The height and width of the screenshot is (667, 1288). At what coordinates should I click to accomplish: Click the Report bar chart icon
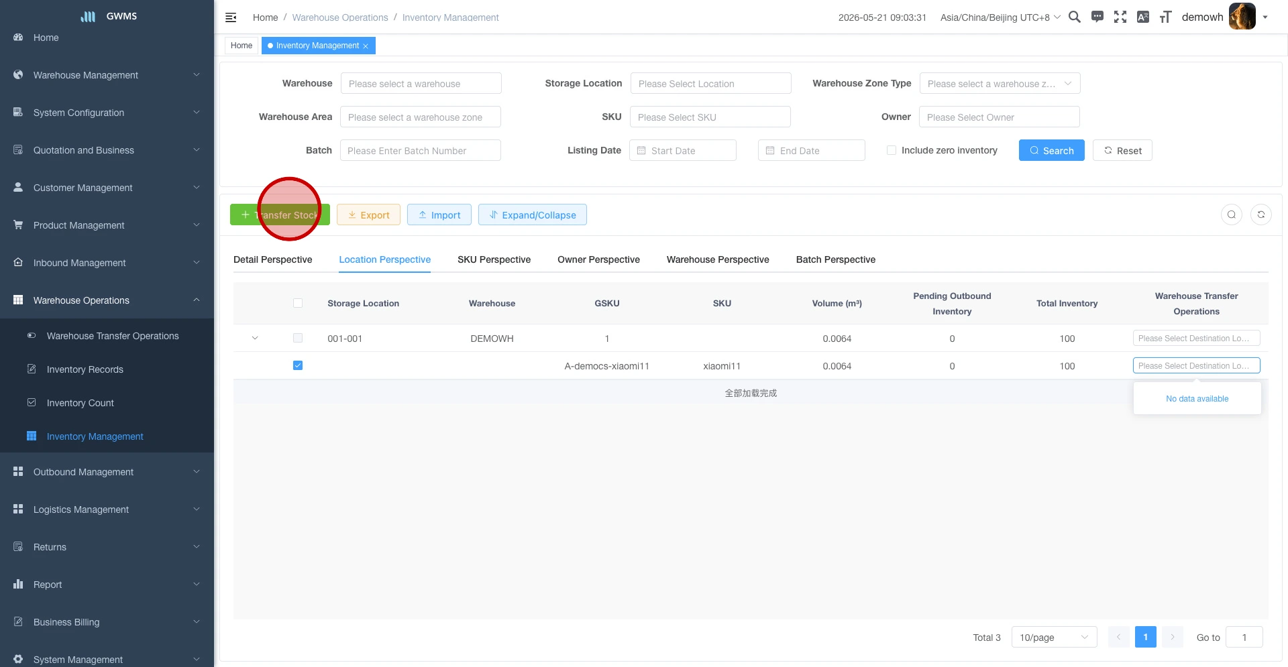click(x=18, y=585)
